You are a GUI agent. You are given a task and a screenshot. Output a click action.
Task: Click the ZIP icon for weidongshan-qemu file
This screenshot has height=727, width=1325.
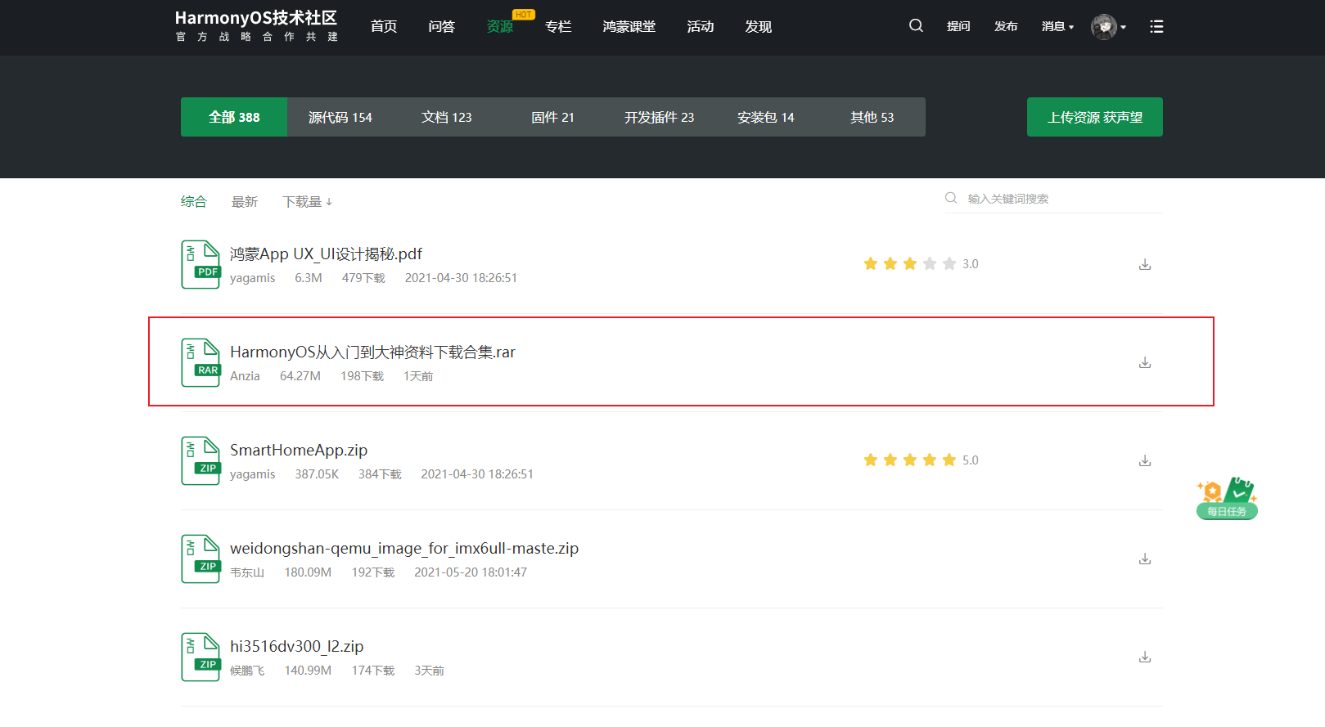[x=201, y=559]
